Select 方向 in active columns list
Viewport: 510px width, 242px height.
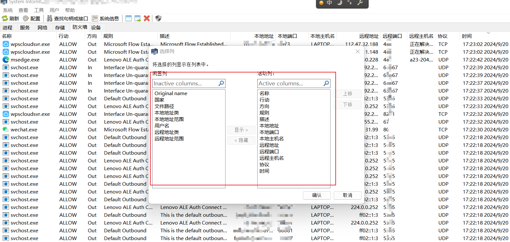tap(264, 106)
